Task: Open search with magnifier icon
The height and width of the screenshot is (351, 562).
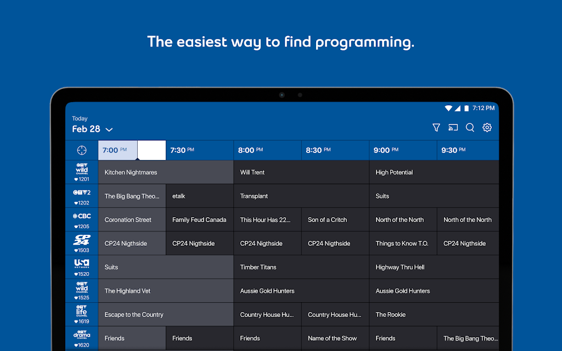Action: point(470,128)
